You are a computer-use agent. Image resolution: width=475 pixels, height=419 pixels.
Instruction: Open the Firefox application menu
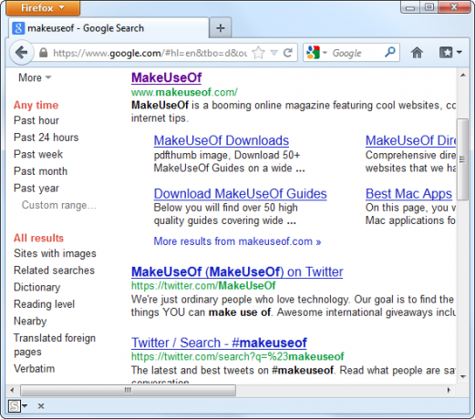(43, 8)
